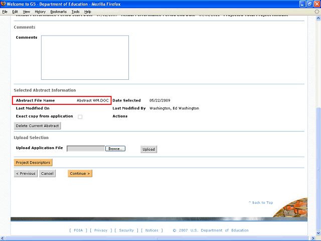Screen dimensions: 321x241
Task: Click the date 05/22/2009
Action: coord(159,100)
